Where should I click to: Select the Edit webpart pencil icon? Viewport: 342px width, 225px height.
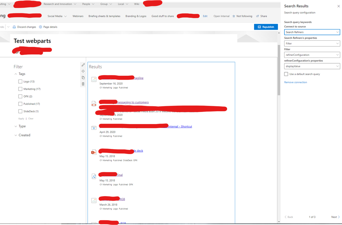[83, 65]
